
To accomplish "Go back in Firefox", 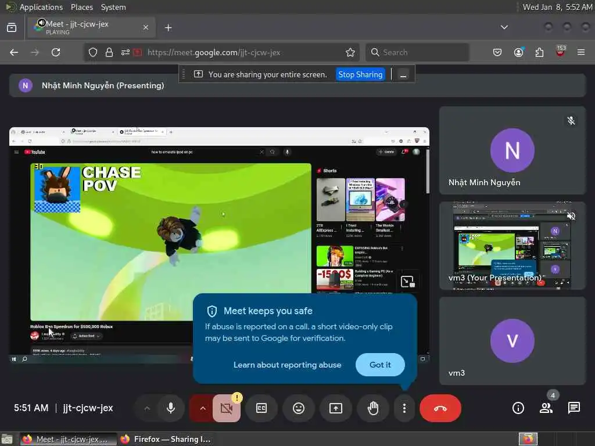I will [14, 52].
